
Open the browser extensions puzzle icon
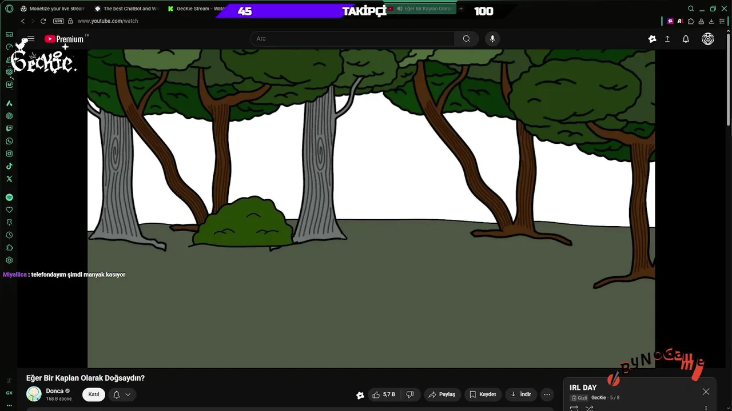pos(691,21)
